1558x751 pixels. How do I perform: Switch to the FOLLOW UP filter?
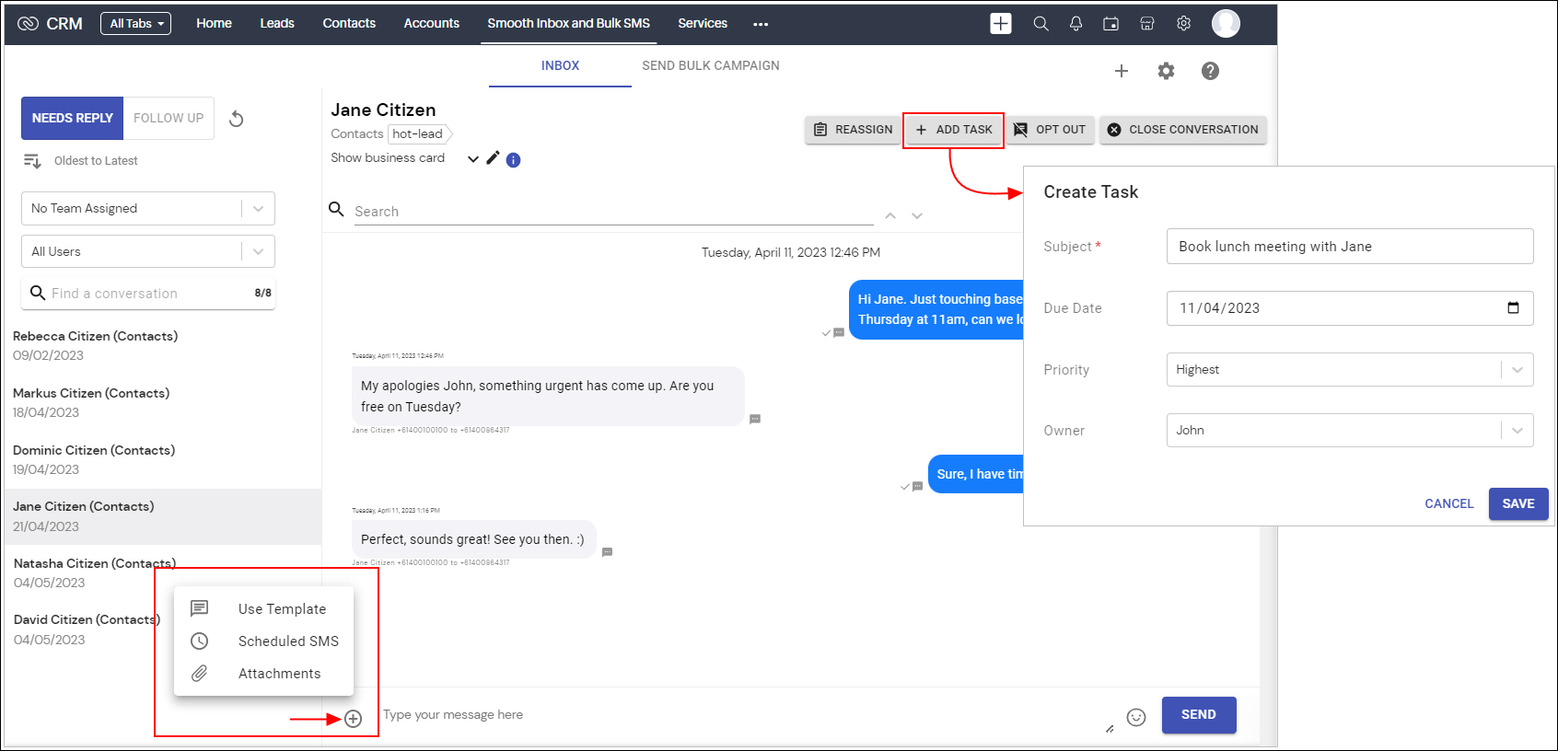(169, 118)
